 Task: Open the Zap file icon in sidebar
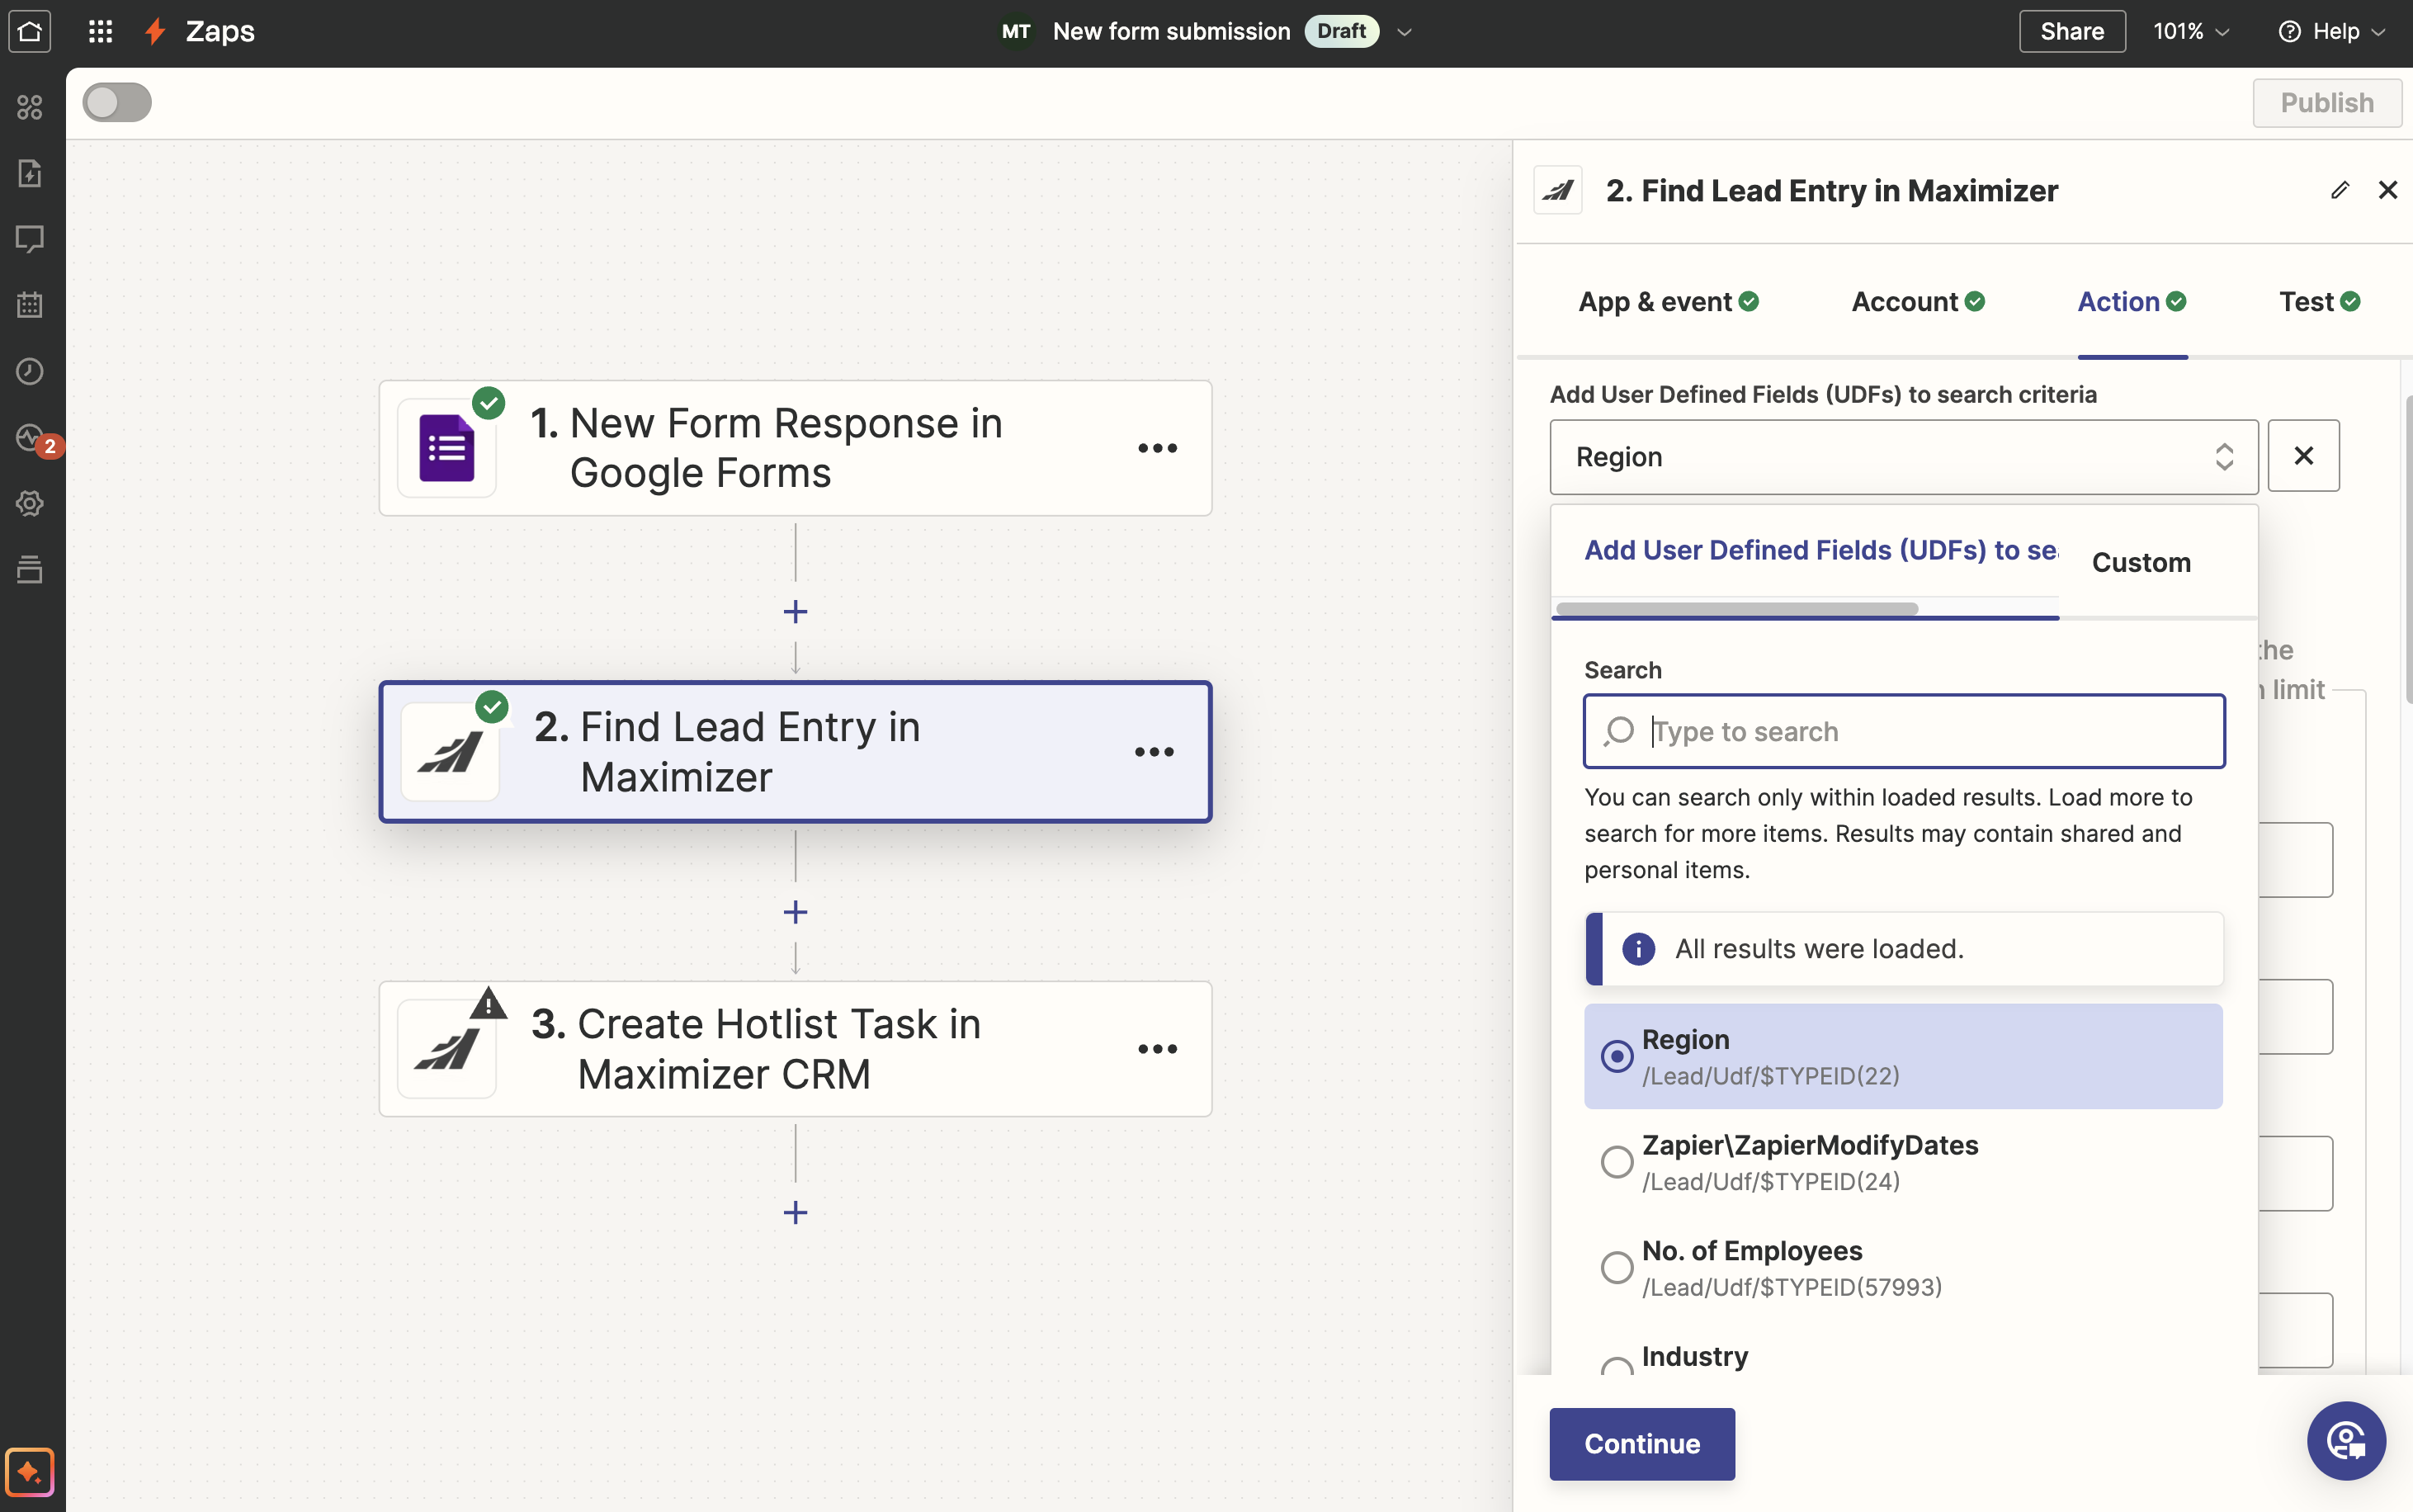pyautogui.click(x=30, y=173)
